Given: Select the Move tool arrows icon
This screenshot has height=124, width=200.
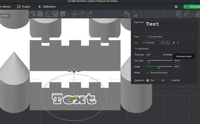Looking at the screenshot, I should tap(74, 14).
